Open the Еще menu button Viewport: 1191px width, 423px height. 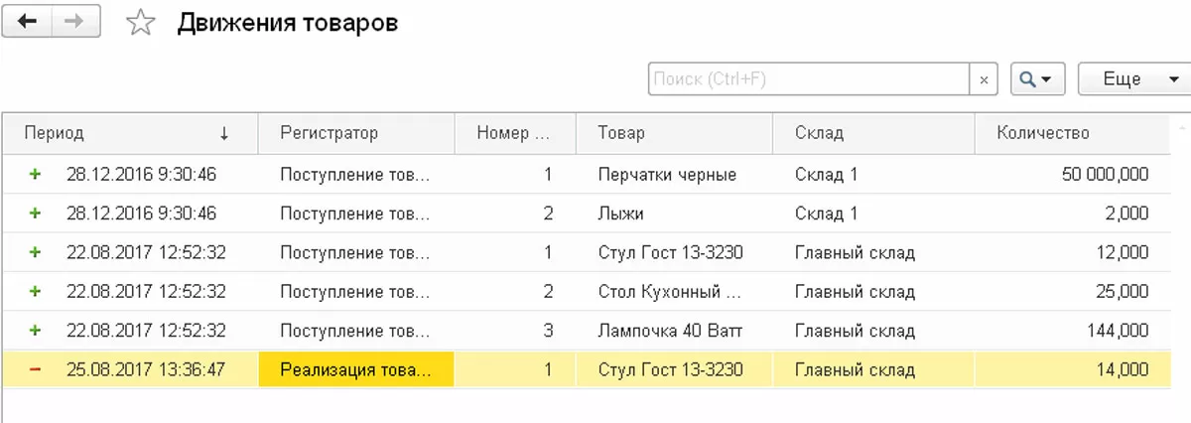point(1133,79)
